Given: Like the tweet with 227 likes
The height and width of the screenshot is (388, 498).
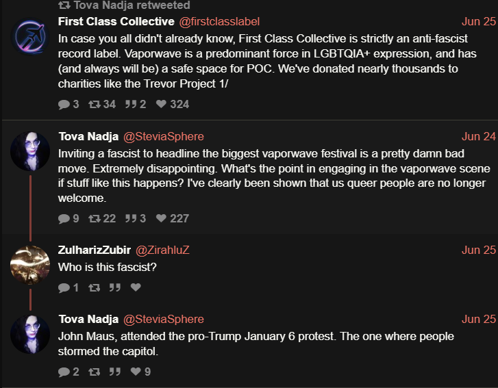Looking at the screenshot, I should pyautogui.click(x=162, y=219).
